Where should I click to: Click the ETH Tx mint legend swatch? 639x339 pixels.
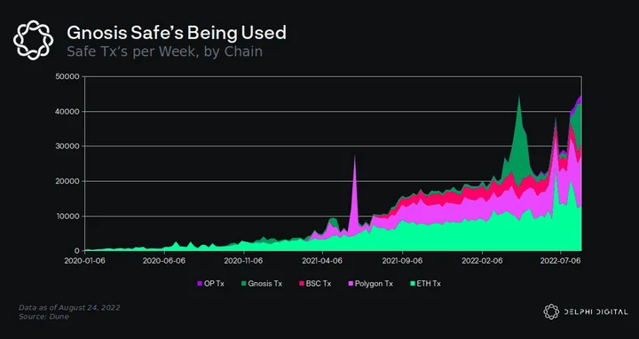(413, 284)
